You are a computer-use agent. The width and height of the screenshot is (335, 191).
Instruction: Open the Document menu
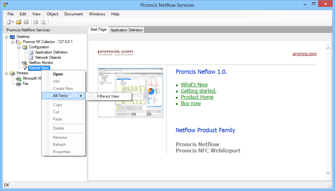[x=74, y=14]
